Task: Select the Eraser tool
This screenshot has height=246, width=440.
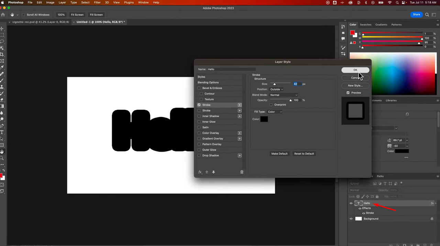Action: tap(2, 100)
